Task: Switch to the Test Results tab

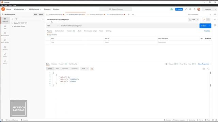Action: point(73,64)
